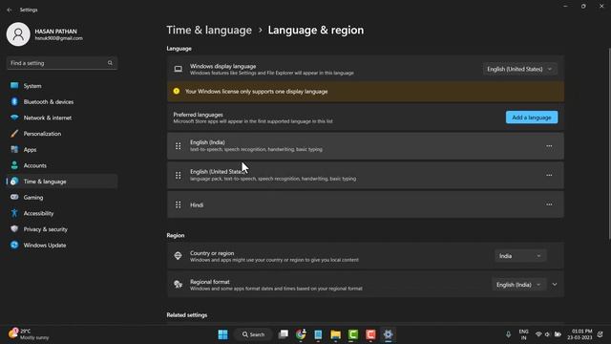Expand the Regional format section chevron
The width and height of the screenshot is (611, 344).
(555, 285)
